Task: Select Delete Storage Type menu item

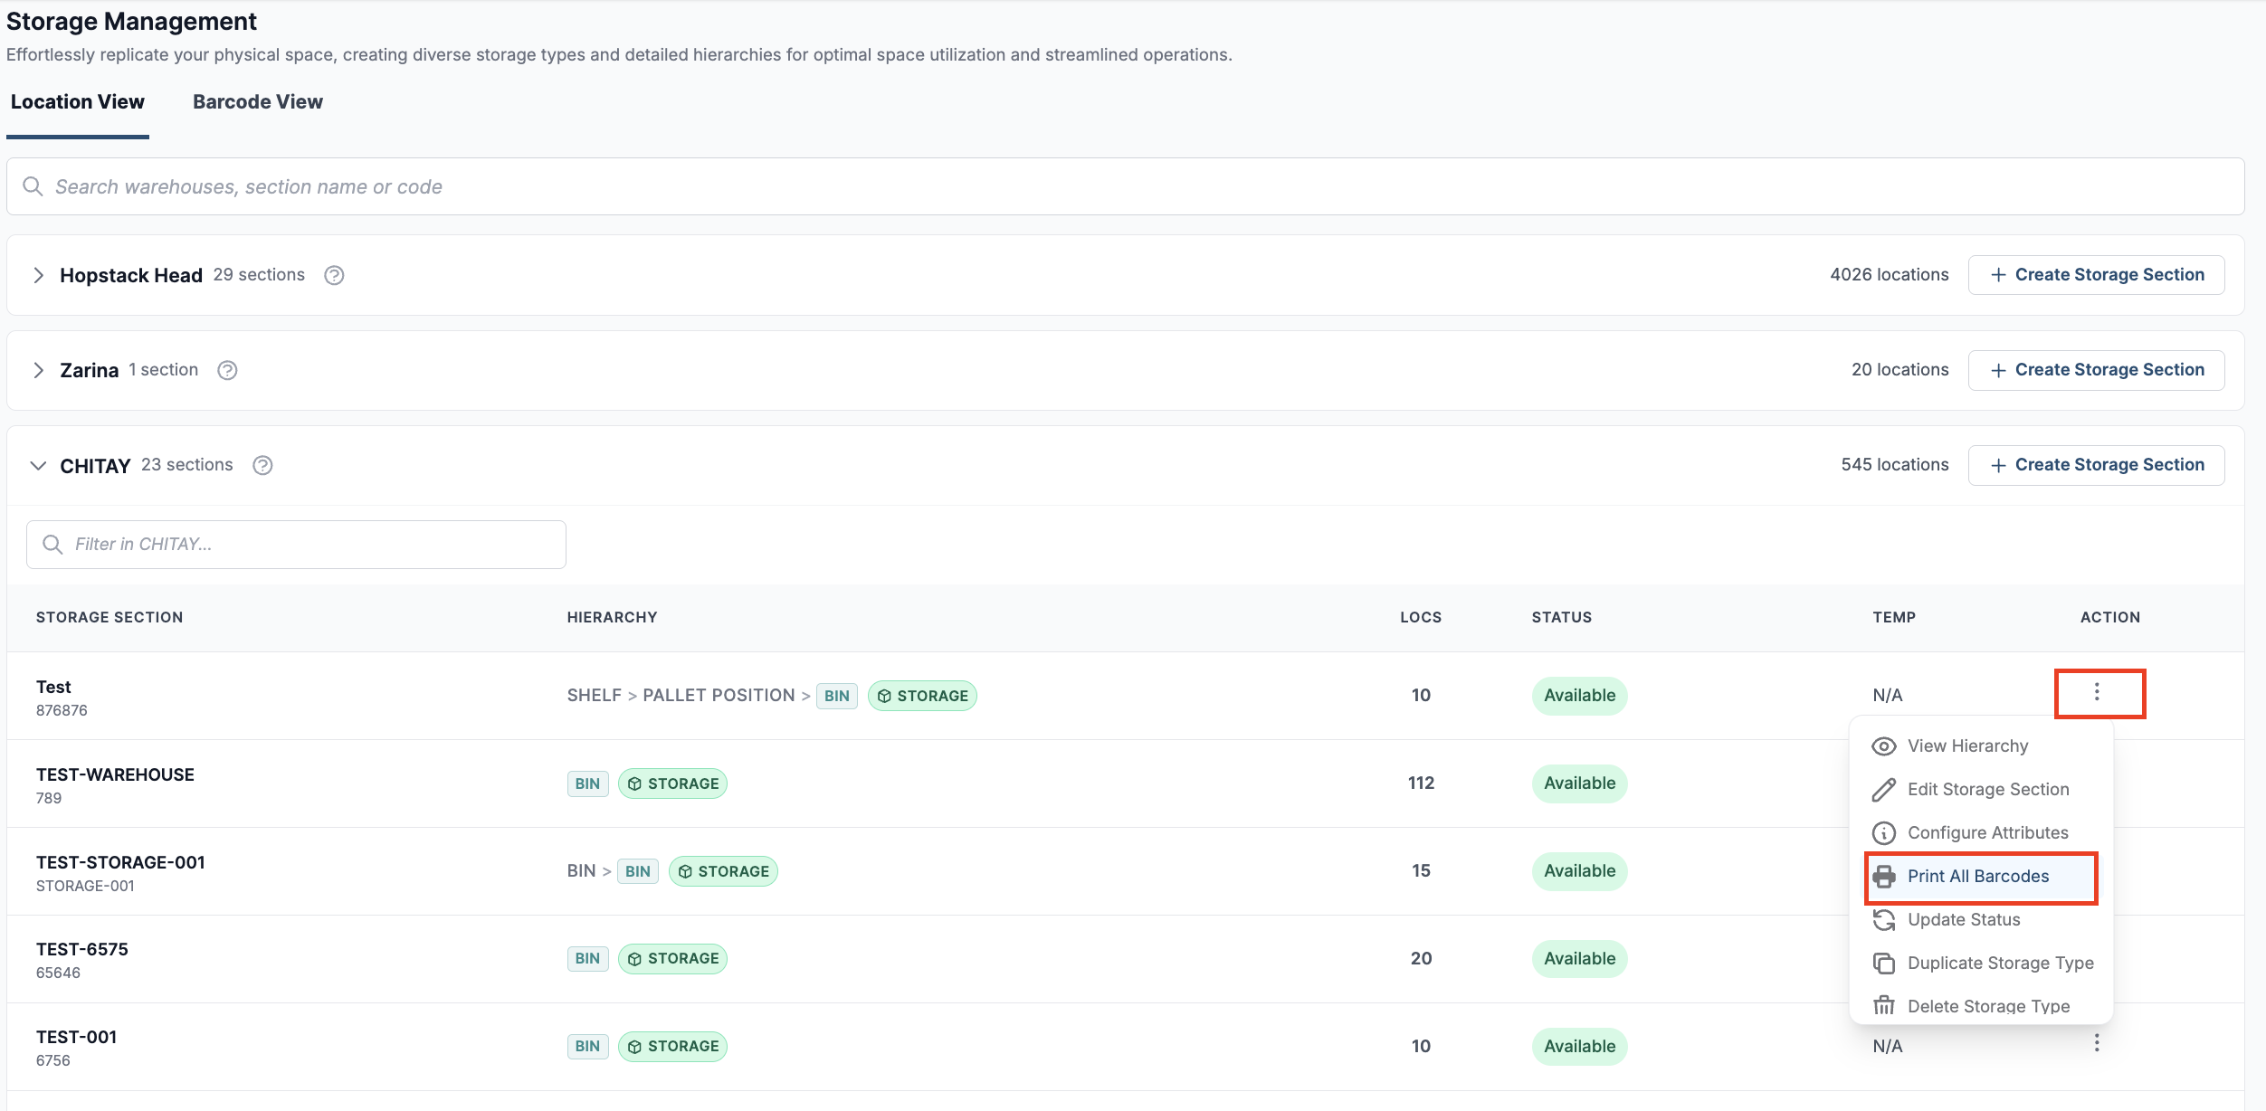Action: click(x=1981, y=1006)
